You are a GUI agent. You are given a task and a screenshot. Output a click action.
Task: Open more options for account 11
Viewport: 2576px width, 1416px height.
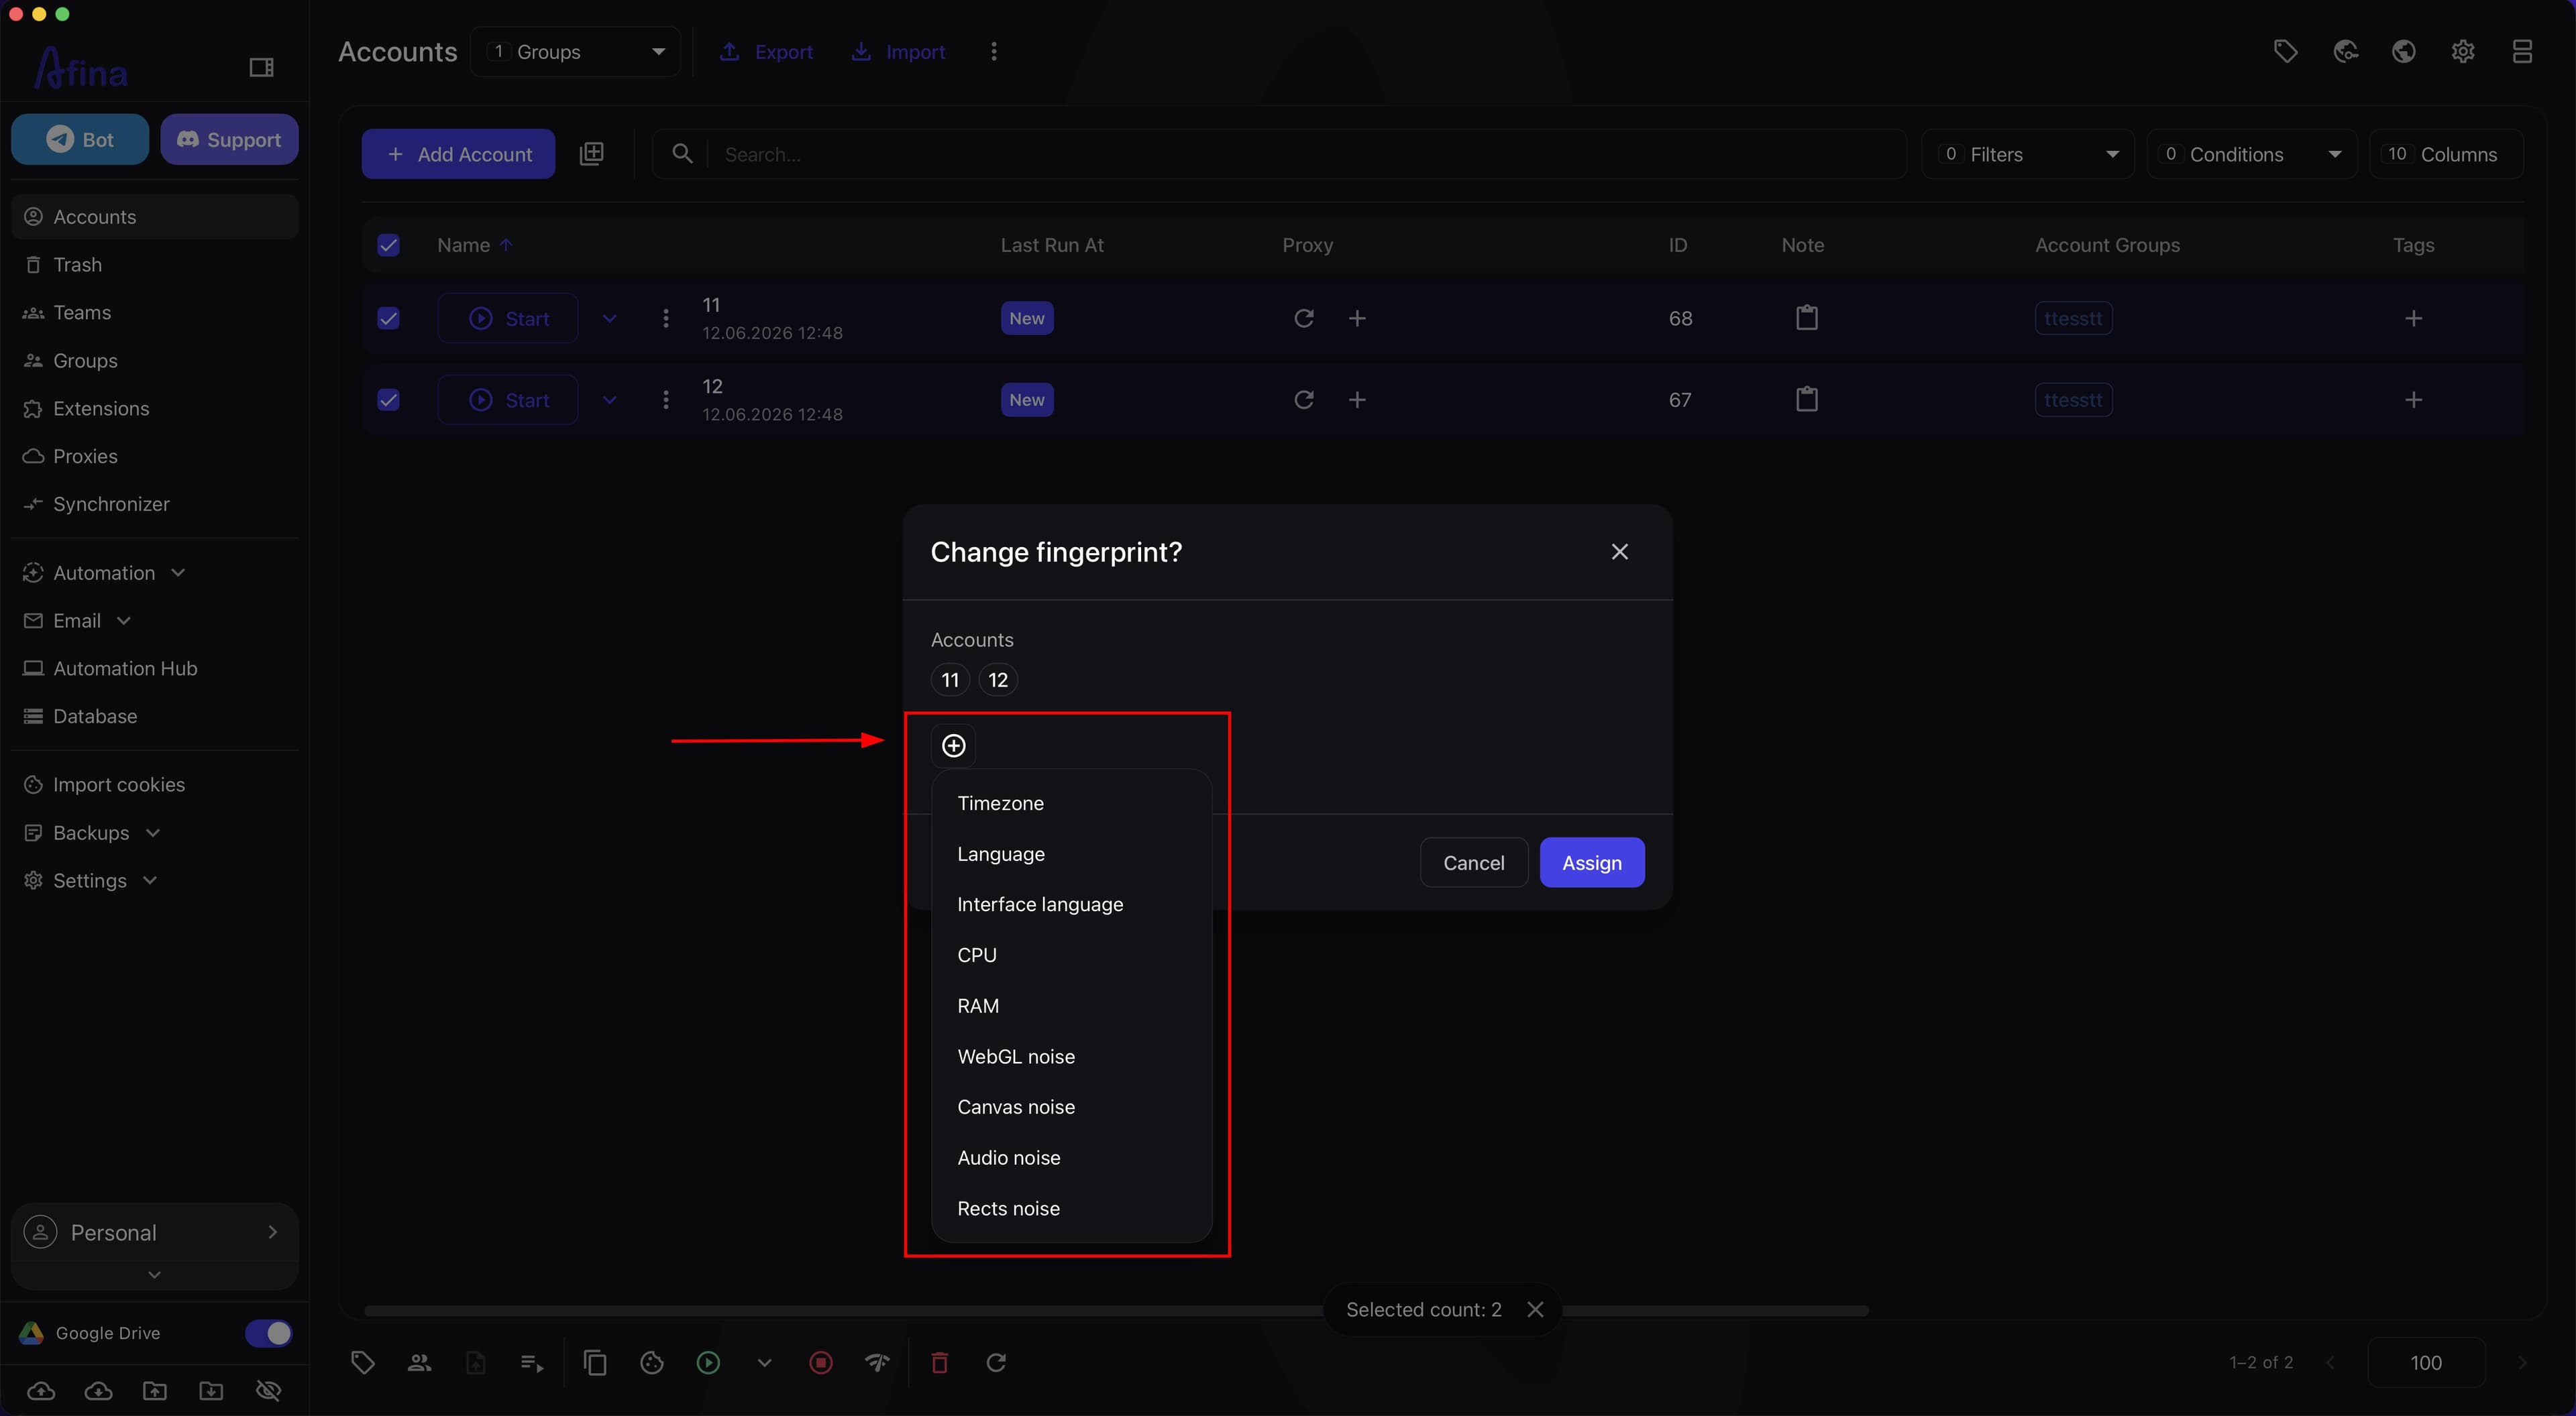(666, 318)
